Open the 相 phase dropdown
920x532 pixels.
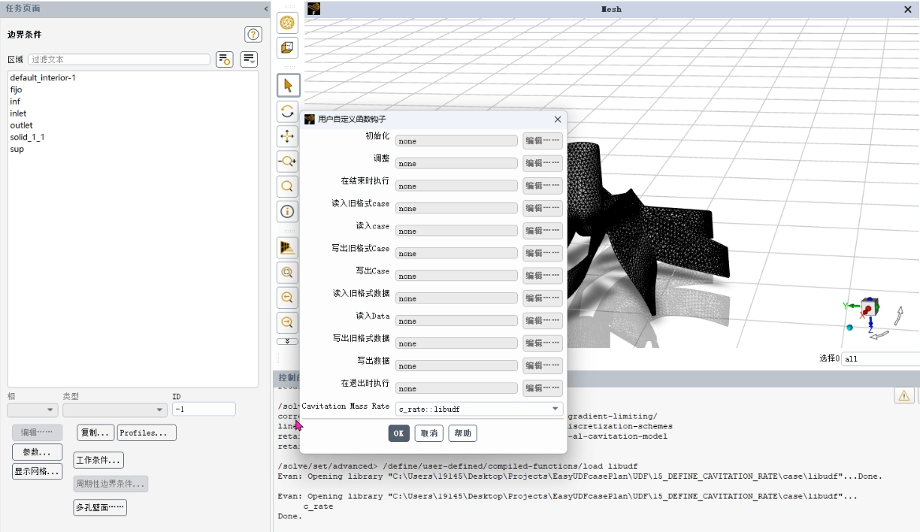click(x=32, y=410)
